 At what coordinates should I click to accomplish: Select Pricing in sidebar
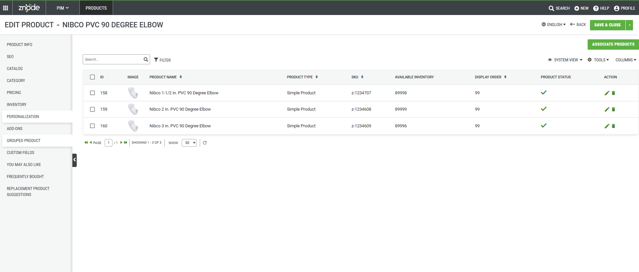14,93
